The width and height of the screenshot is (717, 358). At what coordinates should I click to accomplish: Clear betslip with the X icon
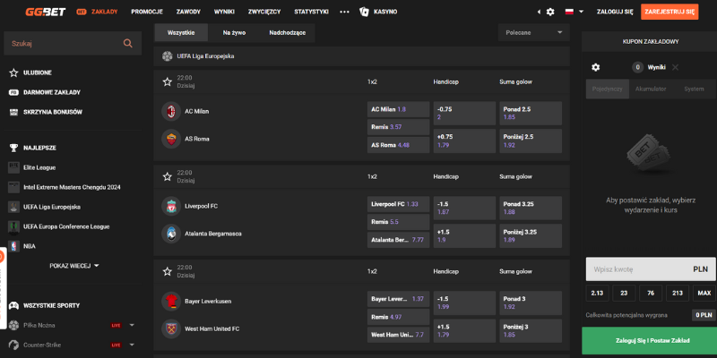coord(676,67)
